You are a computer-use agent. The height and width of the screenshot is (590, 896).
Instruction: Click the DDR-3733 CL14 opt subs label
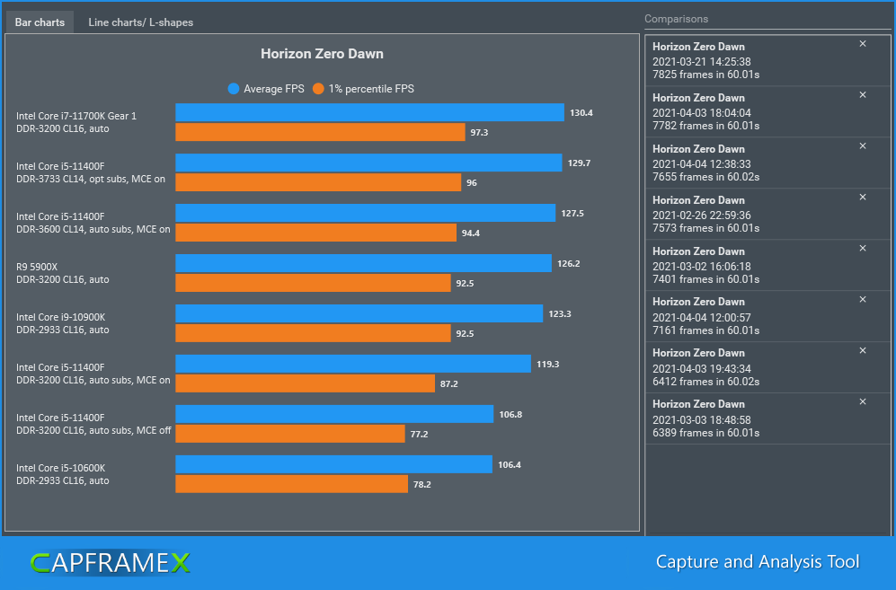[91, 179]
